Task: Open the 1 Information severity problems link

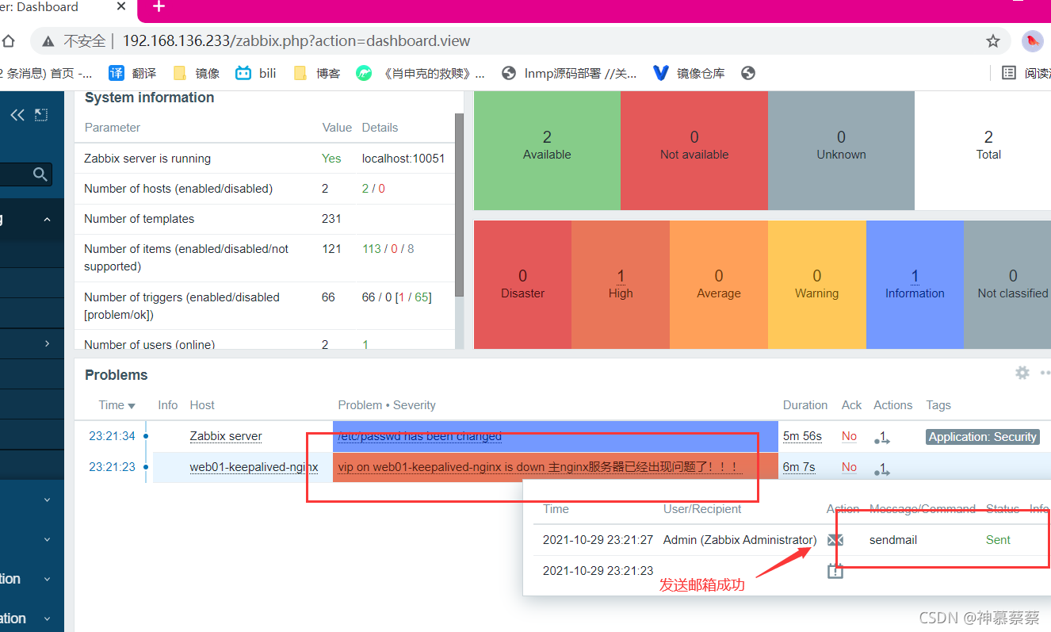Action: tap(915, 276)
